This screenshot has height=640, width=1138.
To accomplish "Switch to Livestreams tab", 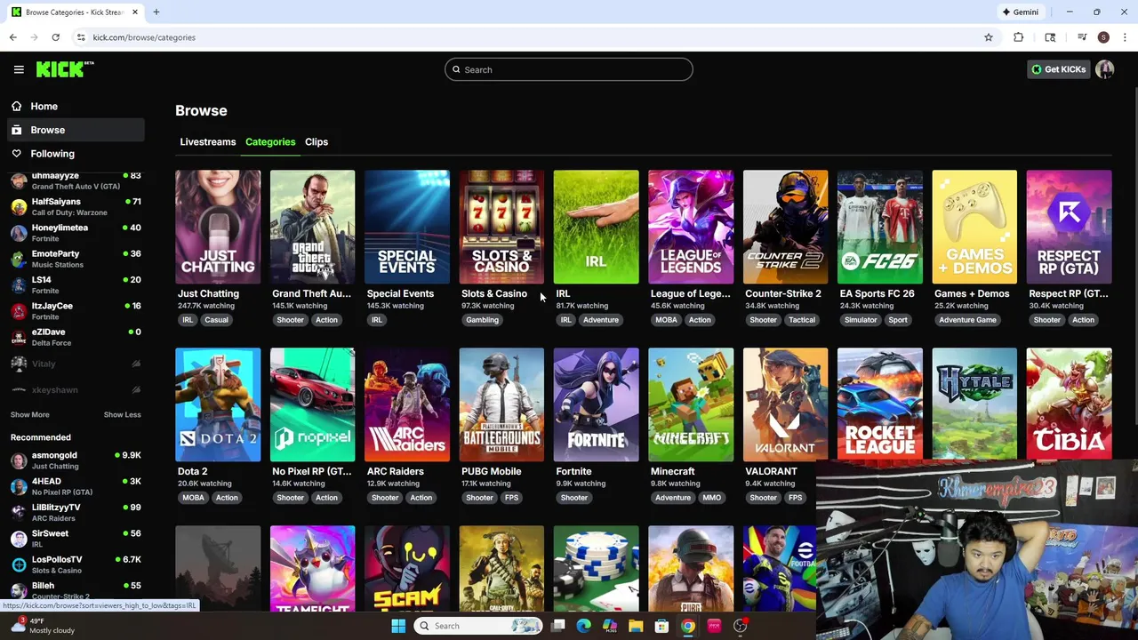I will point(208,142).
